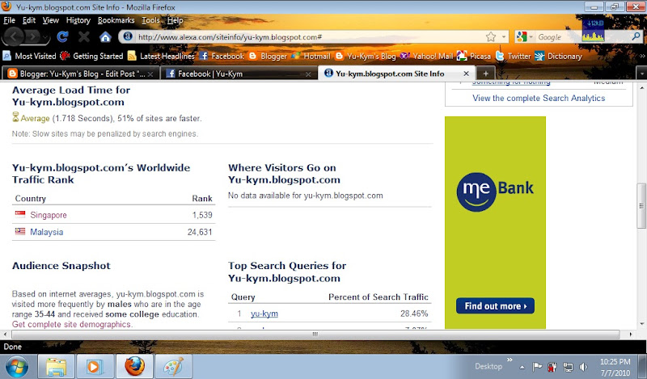Click the search magnifier icon
The image size is (647, 379).
[x=636, y=36]
